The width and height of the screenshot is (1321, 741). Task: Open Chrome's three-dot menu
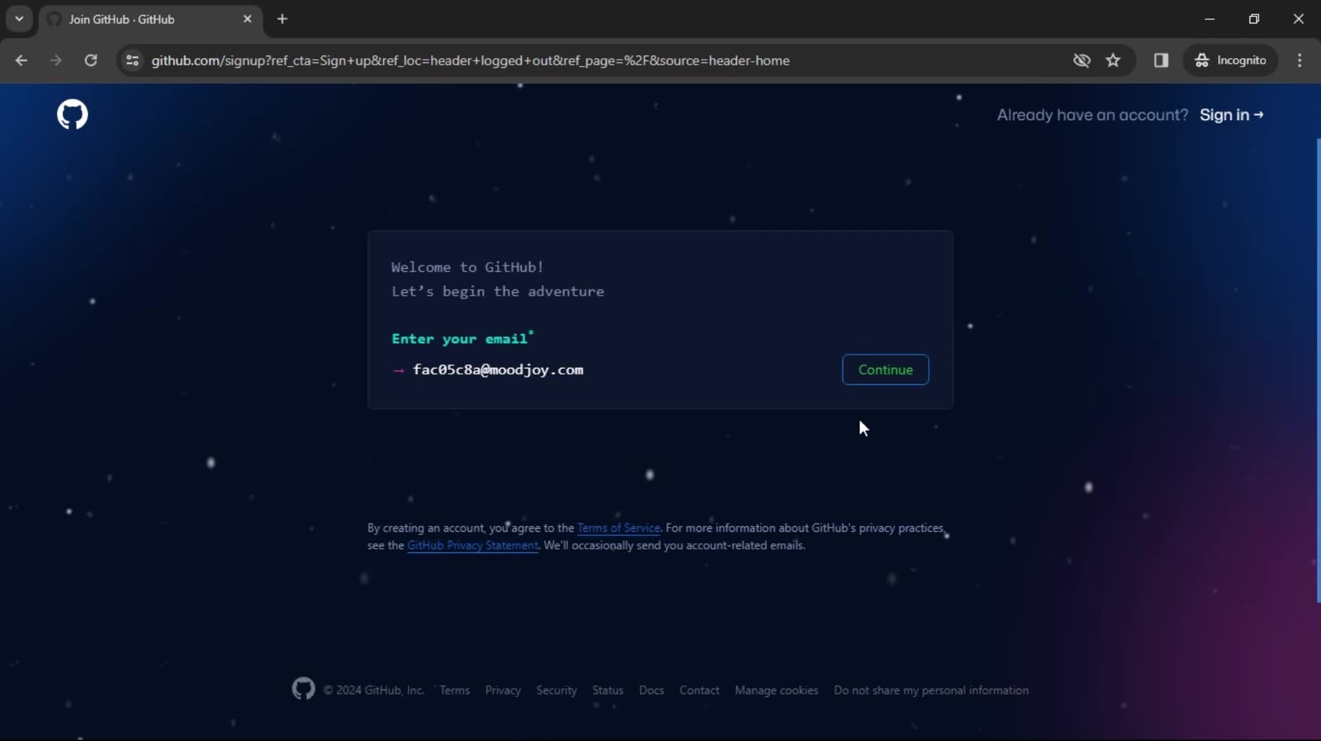coord(1300,60)
